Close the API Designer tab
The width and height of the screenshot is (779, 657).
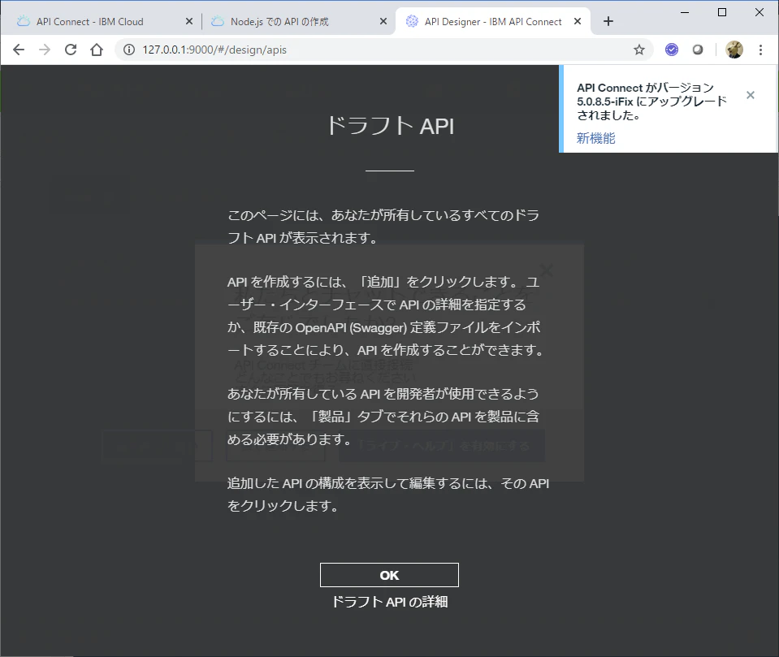coord(578,21)
